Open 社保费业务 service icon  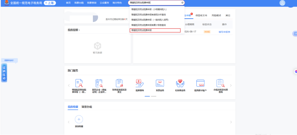pyautogui.click(x=180, y=83)
